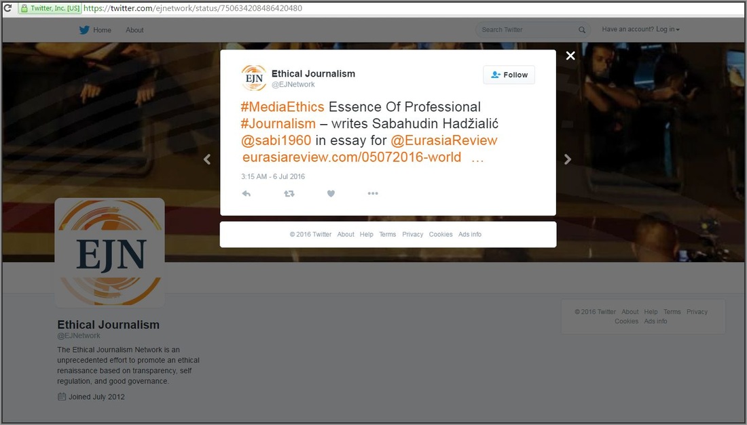The width and height of the screenshot is (747, 425).
Task: Open Ads info in the tweet overlay footer
Action: 470,235
